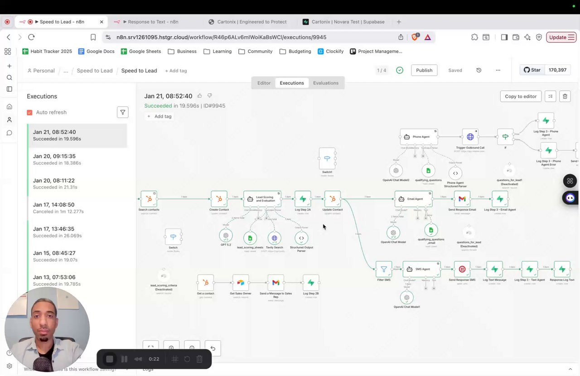Click Copy to editor button
Screen dimensions: 580x376
point(521,96)
